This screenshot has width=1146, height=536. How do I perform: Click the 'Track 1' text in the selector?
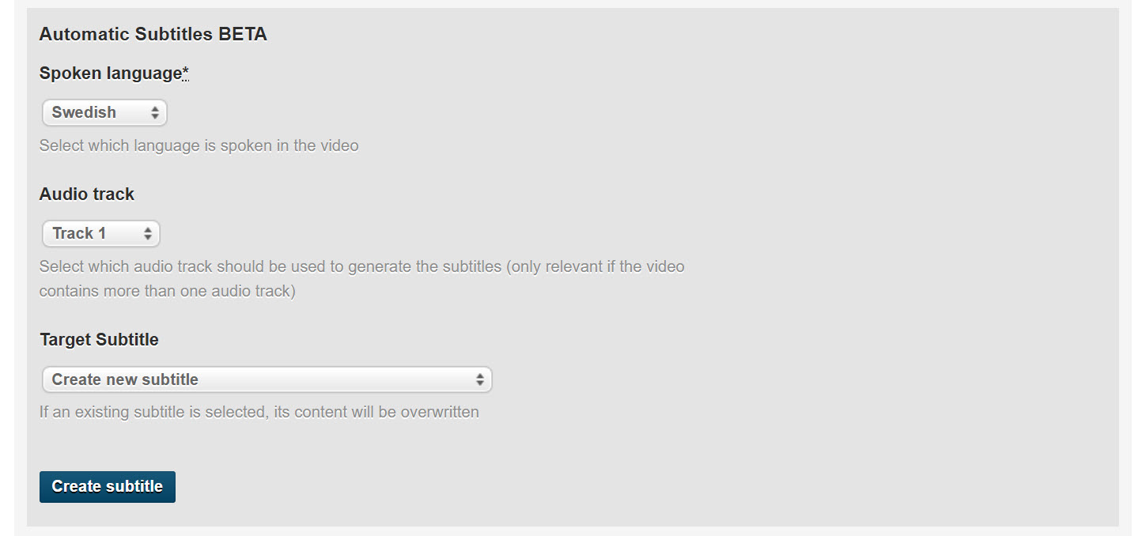coord(79,234)
